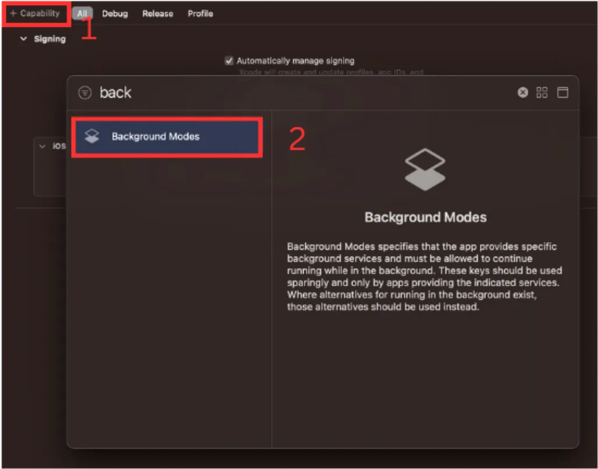The width and height of the screenshot is (598, 469).
Task: Click the Signing section label
Action: click(x=49, y=39)
